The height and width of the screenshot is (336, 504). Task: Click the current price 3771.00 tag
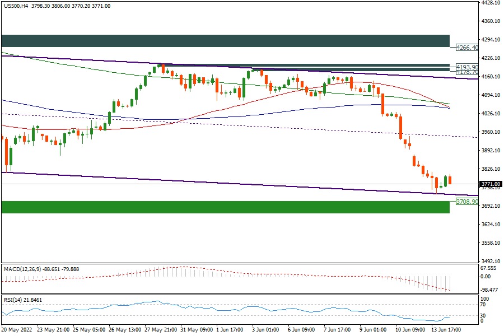pos(491,184)
